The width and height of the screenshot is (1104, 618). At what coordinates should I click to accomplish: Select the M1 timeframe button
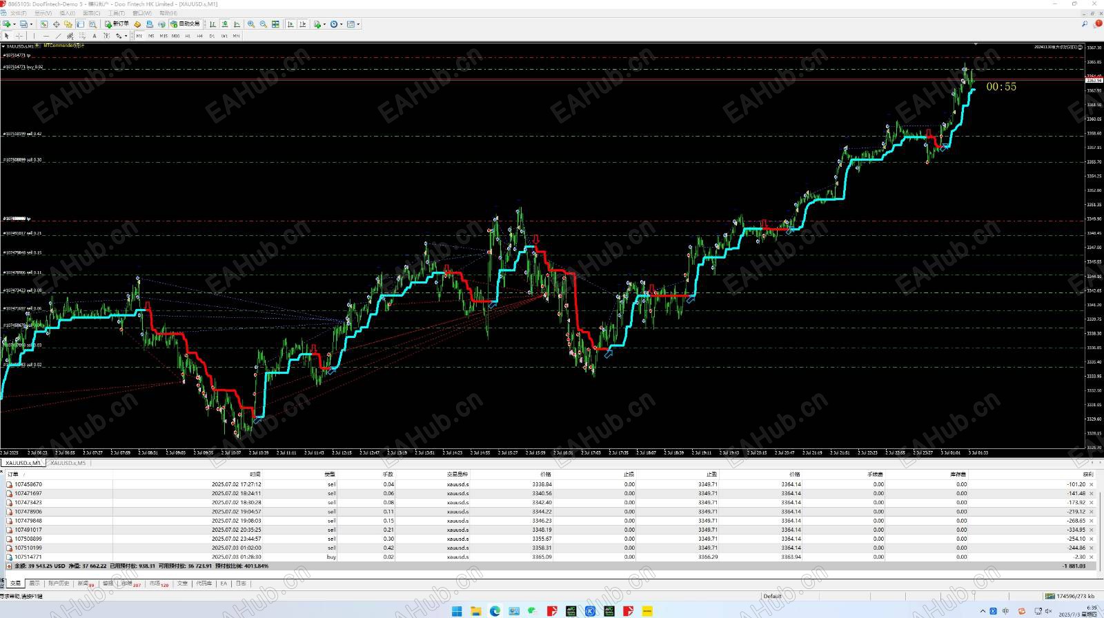click(139, 36)
